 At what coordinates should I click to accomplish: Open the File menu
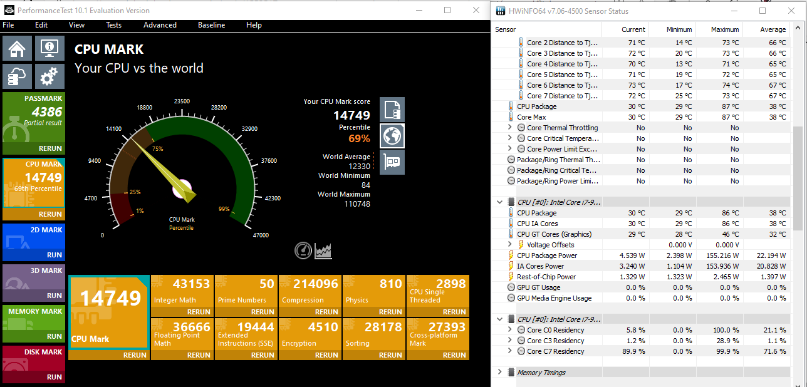pos(8,25)
